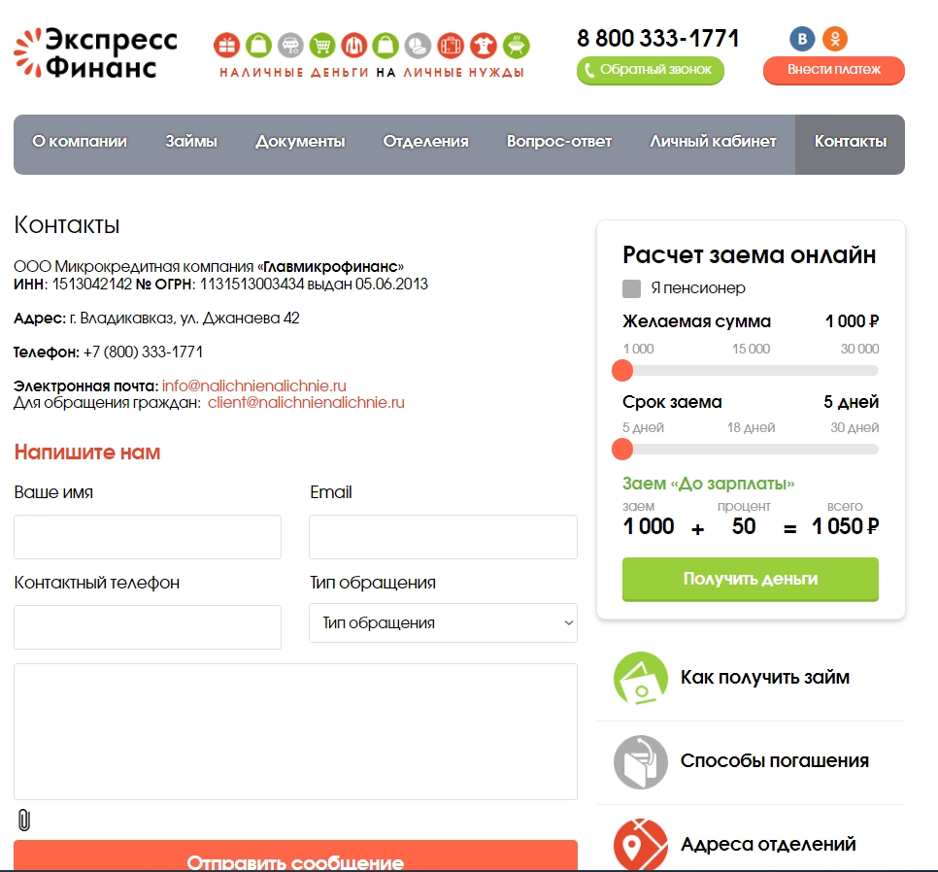Navigate to the Отделения menu item
Image resolution: width=938 pixels, height=872 pixels.
pyautogui.click(x=426, y=141)
